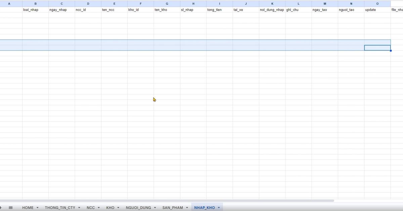403x211 pixels.
Task: Click the sl_nhap header cell
Action: click(193, 10)
